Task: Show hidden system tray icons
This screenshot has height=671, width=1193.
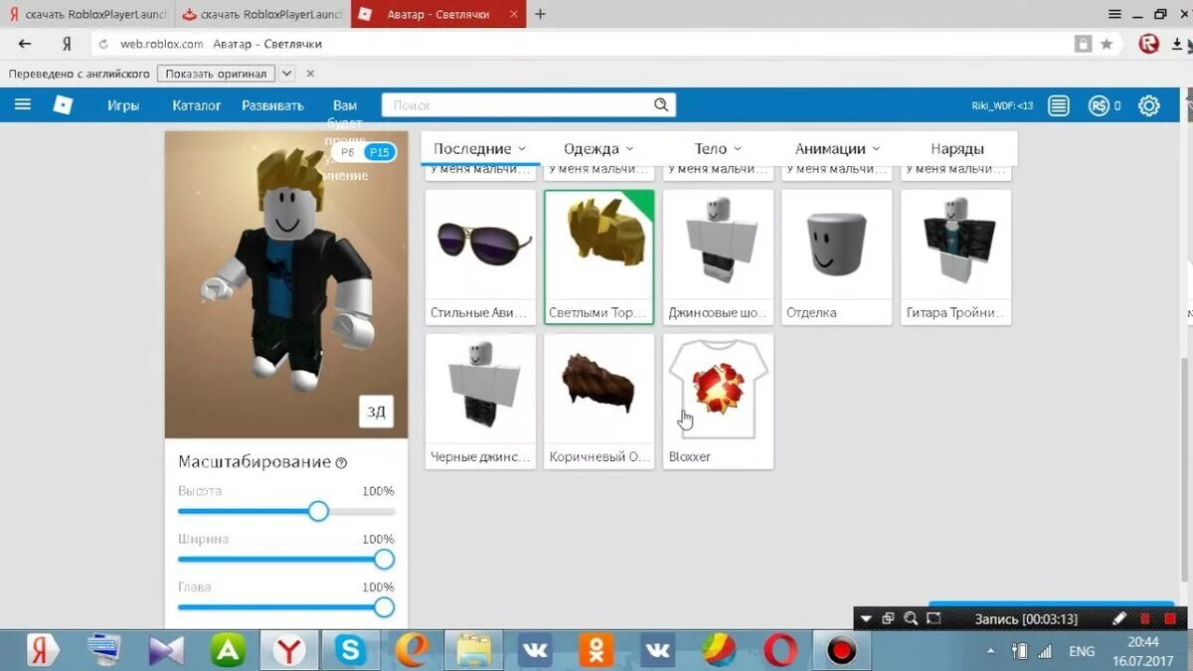Action: 991,651
